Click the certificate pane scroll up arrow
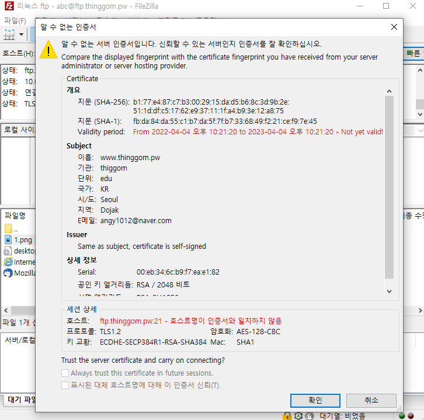424x420 pixels. click(389, 91)
